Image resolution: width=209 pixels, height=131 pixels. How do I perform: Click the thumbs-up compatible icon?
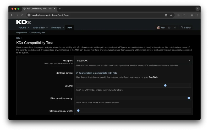77,73
